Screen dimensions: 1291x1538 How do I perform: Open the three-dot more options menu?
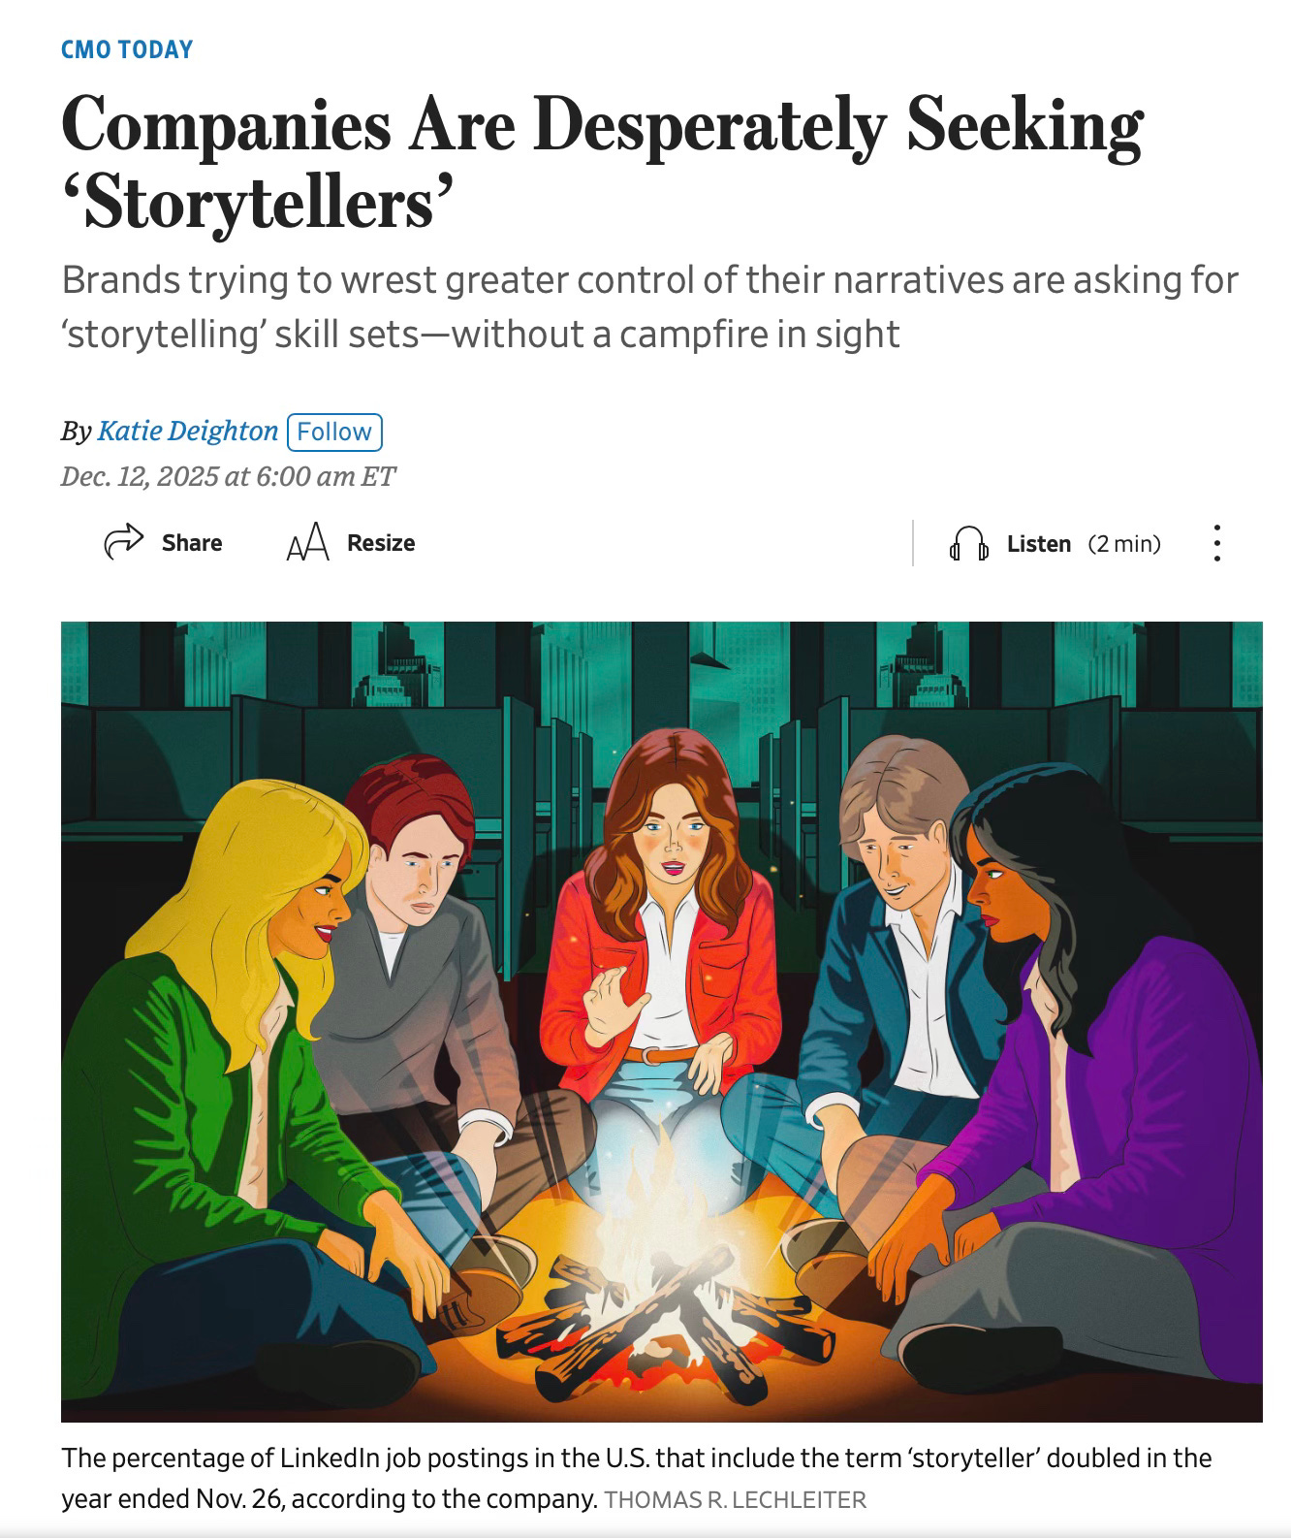(x=1217, y=544)
